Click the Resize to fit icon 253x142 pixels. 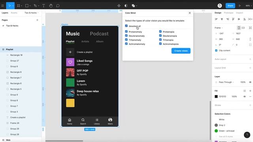pyautogui.click(x=250, y=28)
